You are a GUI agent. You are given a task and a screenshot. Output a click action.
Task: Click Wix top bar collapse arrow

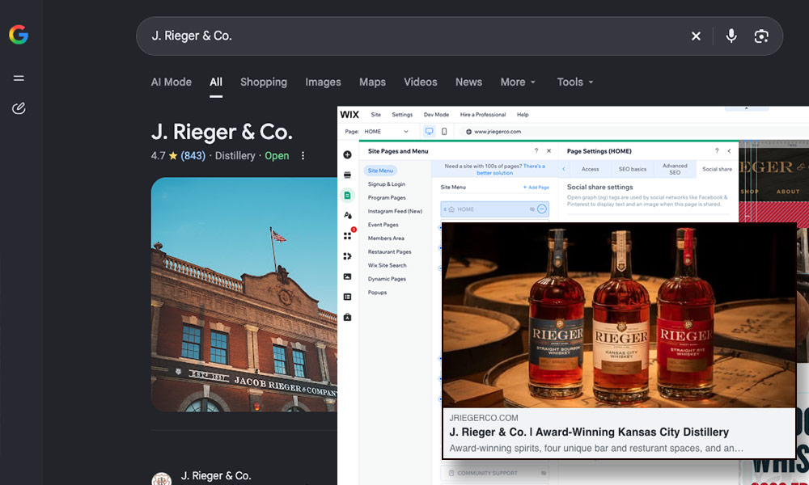pyautogui.click(x=746, y=108)
